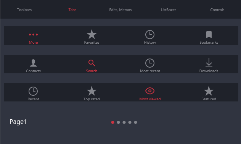Select the Search magnifier icon
This screenshot has width=241, height=144.
(x=92, y=63)
